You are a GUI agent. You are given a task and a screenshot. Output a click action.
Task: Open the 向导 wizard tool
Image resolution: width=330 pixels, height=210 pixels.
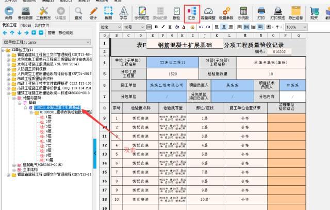(9, 13)
